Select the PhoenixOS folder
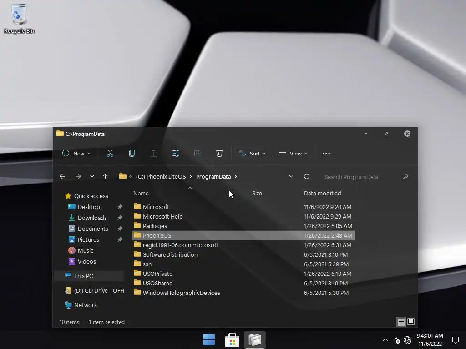 pos(243,235)
